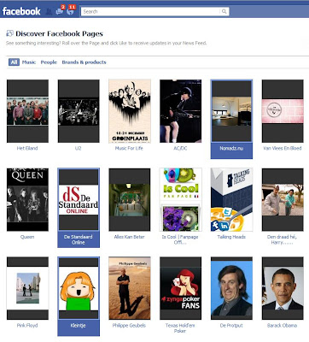Switch to the Brands & products tab
309x342 pixels.
pyautogui.click(x=84, y=62)
